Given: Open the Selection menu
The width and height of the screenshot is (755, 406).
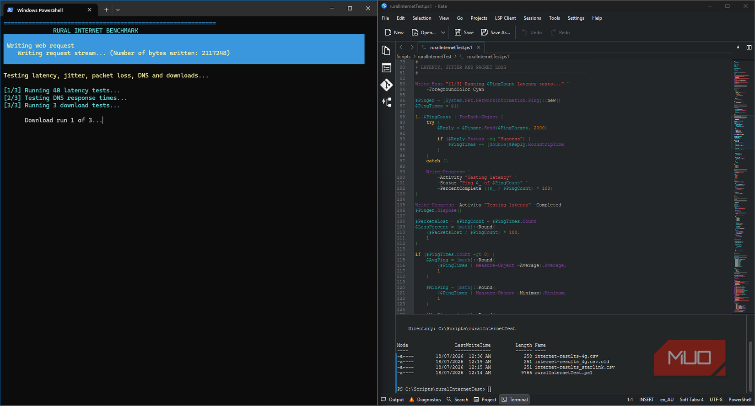Looking at the screenshot, I should point(421,18).
